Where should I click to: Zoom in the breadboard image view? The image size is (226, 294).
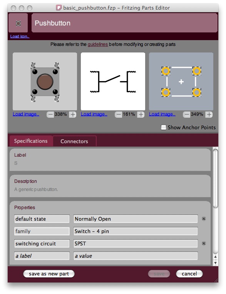tap(73, 114)
